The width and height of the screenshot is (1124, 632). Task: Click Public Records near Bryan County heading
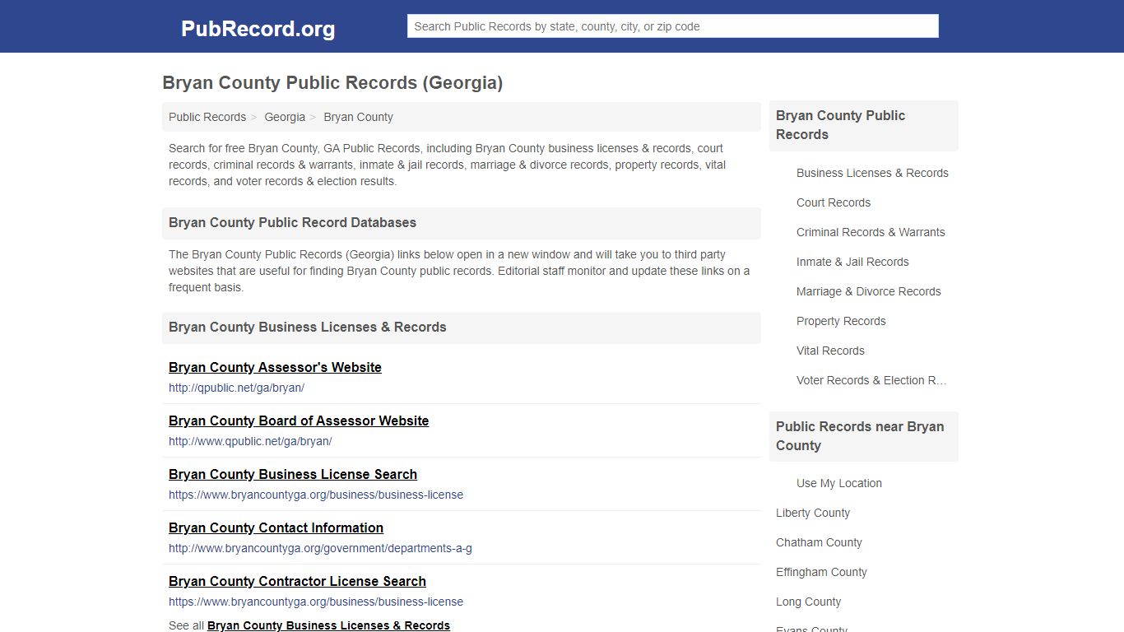(x=860, y=436)
